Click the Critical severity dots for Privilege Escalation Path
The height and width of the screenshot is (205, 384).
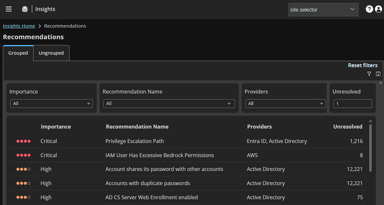[x=23, y=141]
